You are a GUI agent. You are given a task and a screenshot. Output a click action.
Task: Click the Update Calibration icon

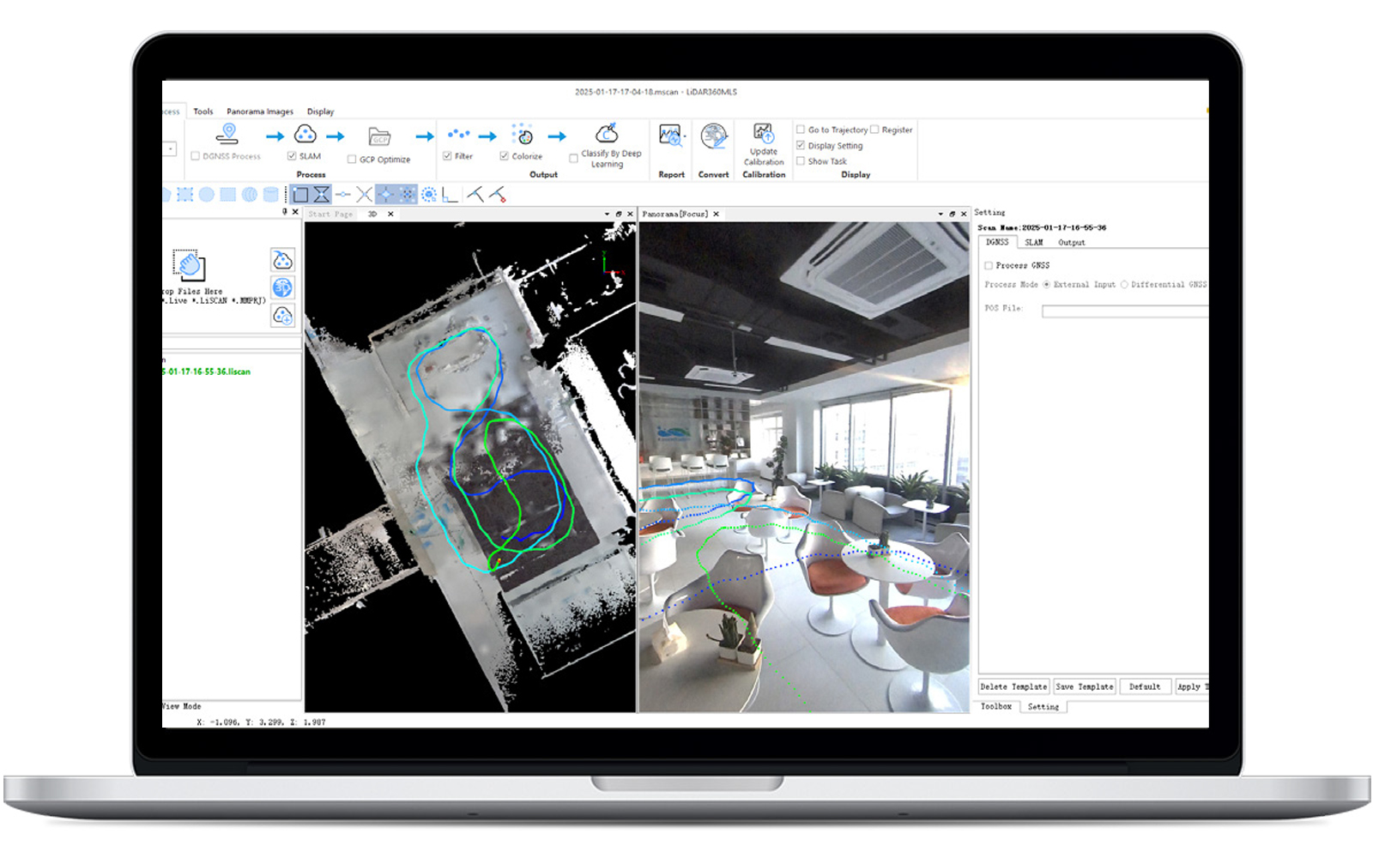(763, 133)
